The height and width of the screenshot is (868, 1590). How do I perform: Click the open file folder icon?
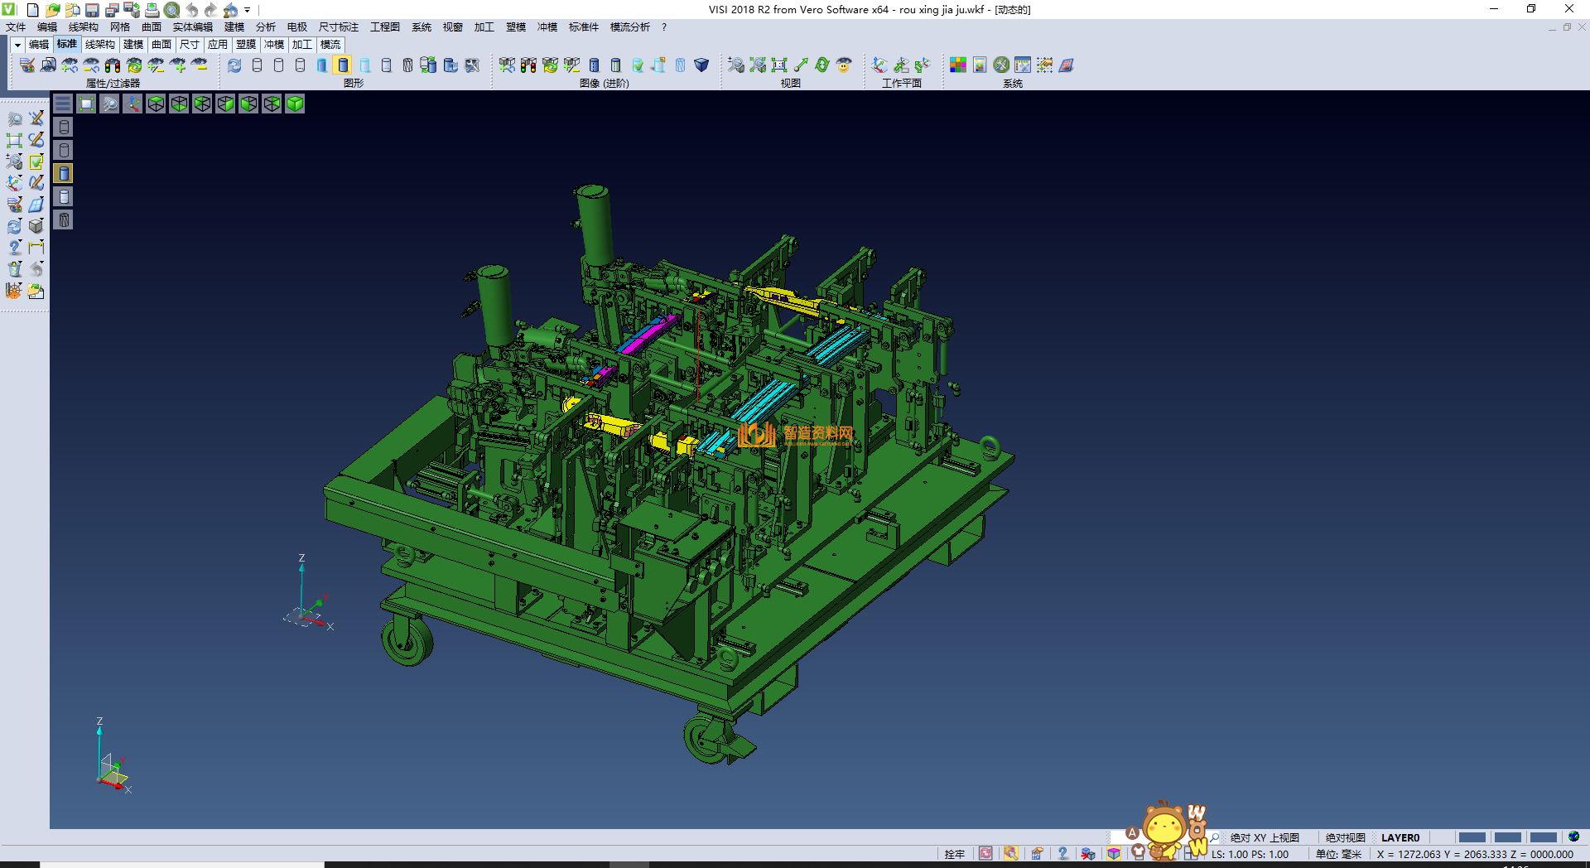coord(52,10)
